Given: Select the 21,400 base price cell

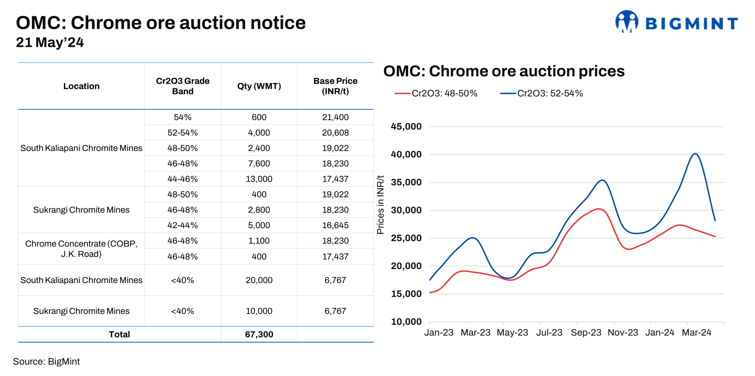Looking at the screenshot, I should (335, 117).
